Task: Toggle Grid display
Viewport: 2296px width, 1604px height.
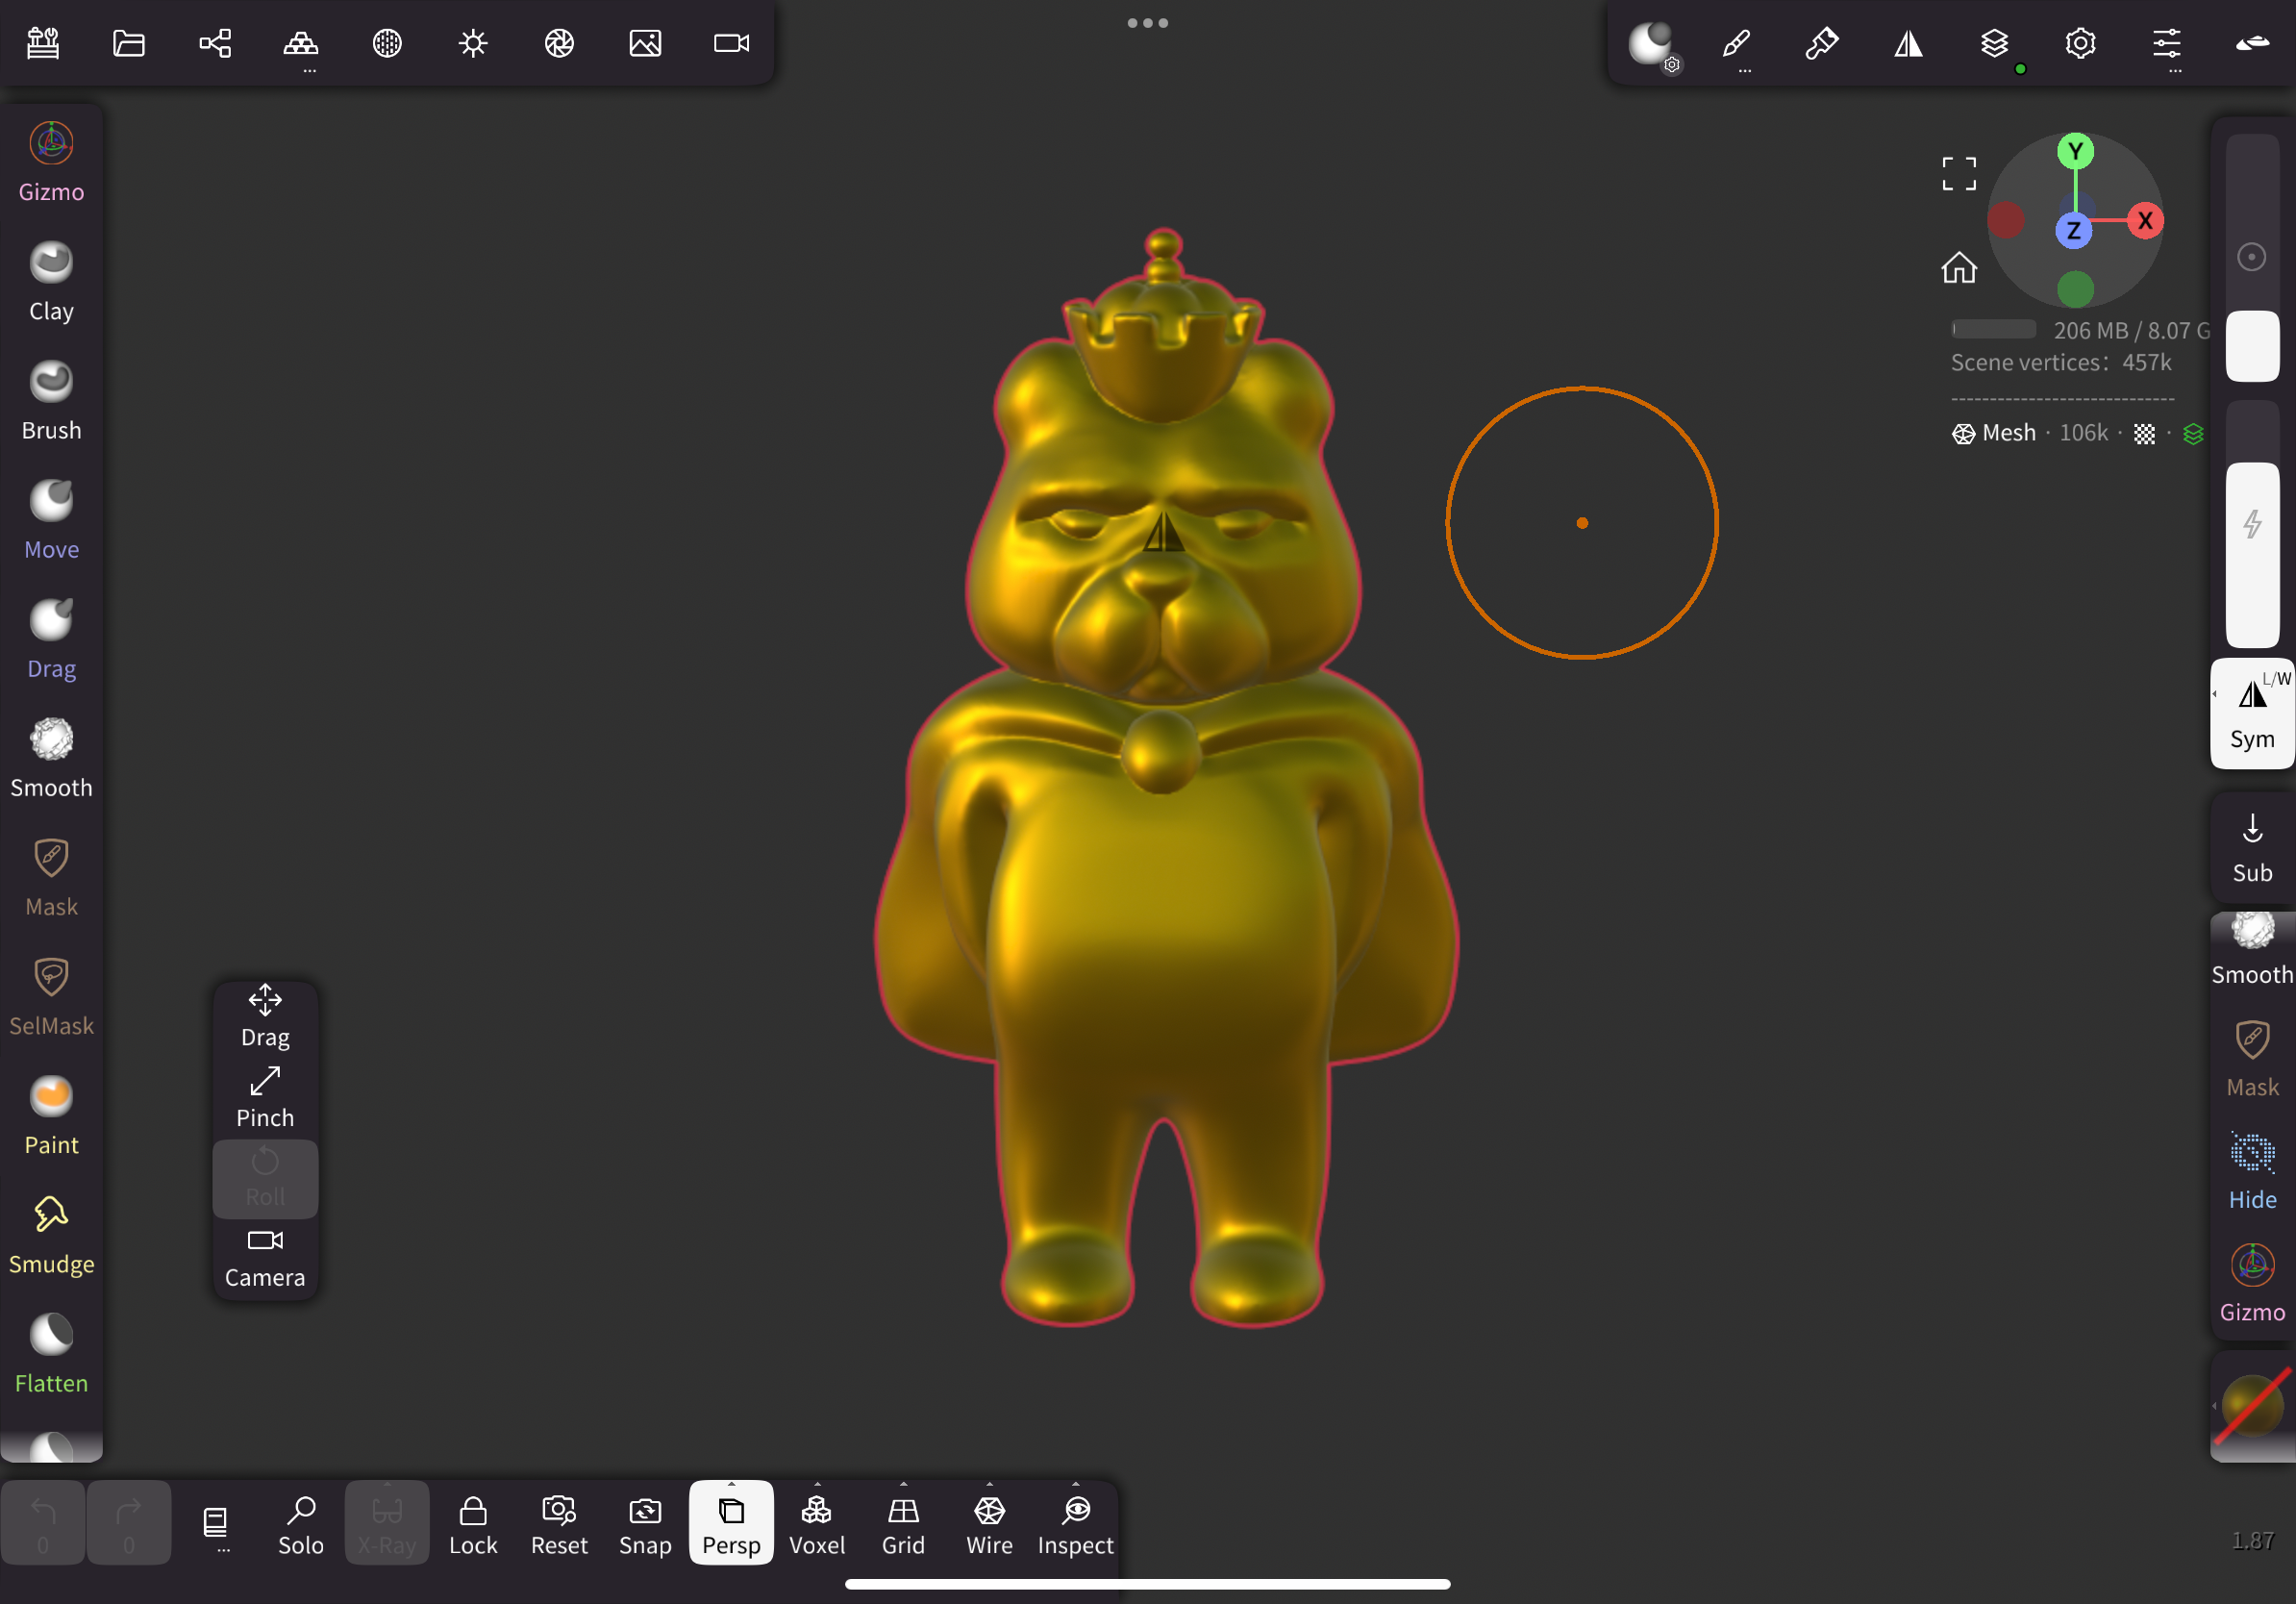Action: (x=903, y=1522)
